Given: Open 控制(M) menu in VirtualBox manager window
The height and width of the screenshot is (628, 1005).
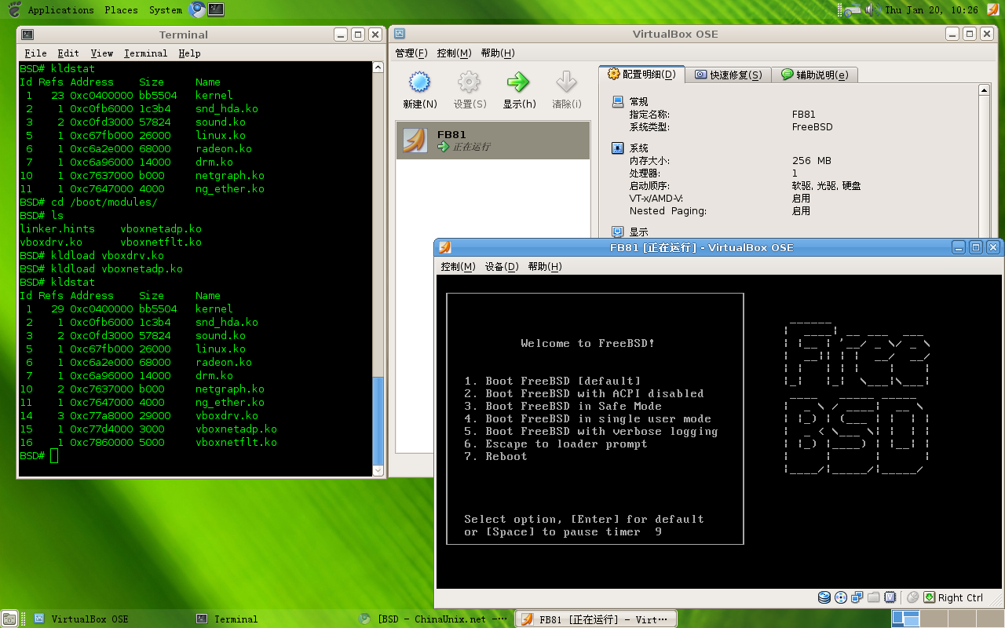Looking at the screenshot, I should coord(454,53).
